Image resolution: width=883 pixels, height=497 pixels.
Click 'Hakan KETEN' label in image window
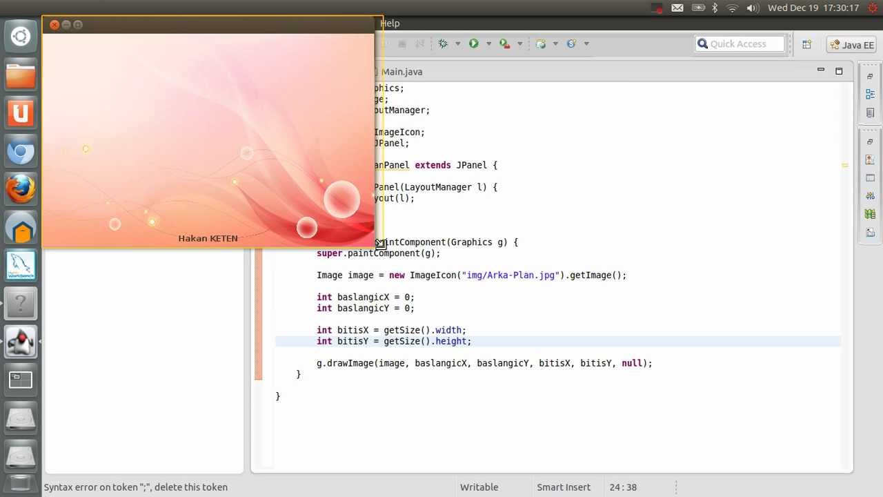tap(208, 238)
